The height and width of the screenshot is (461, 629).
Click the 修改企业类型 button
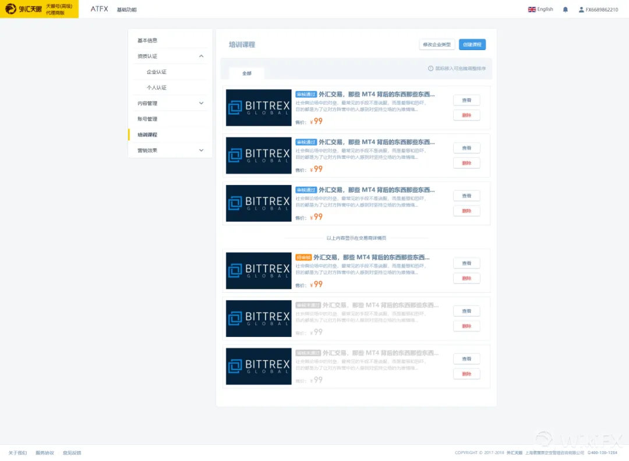tap(437, 44)
